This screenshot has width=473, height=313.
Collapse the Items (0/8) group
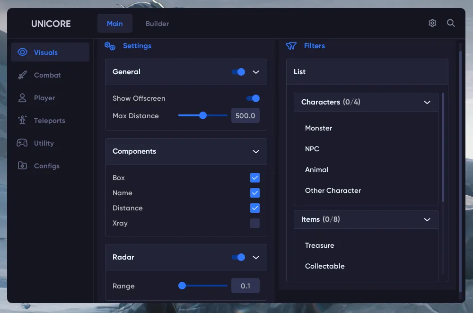[427, 219]
